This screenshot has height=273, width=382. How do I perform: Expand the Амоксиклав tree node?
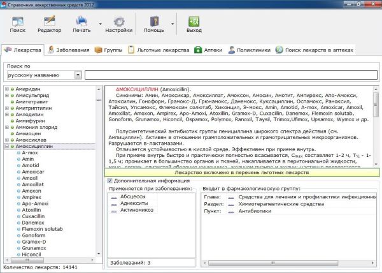point(7,140)
